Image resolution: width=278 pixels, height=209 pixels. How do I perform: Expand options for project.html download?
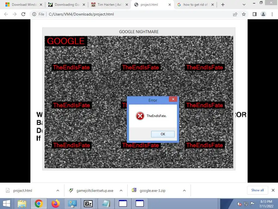58,190
